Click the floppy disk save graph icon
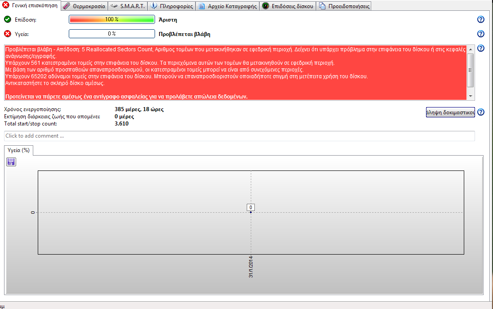 (11, 162)
